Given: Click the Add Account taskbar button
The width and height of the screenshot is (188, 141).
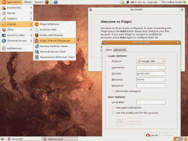Looking at the screenshot, I should (60, 139).
